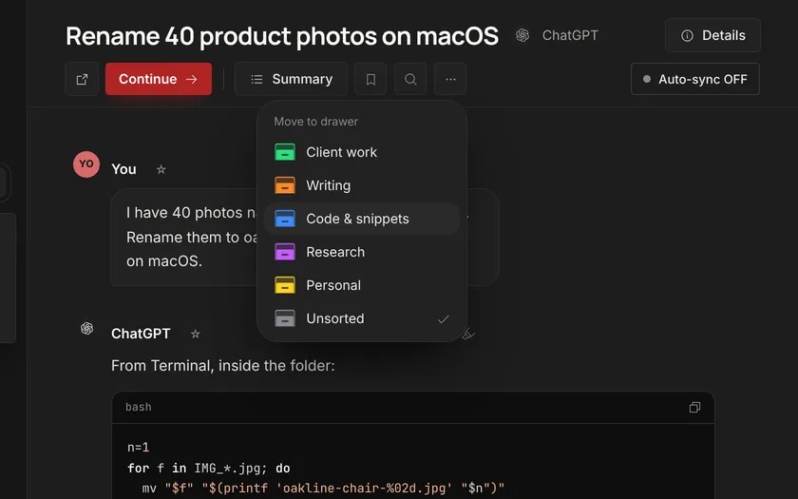This screenshot has height=499, width=798.
Task: Star the You message
Action: [161, 169]
